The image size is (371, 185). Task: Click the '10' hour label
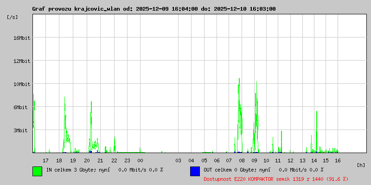tap(266, 160)
